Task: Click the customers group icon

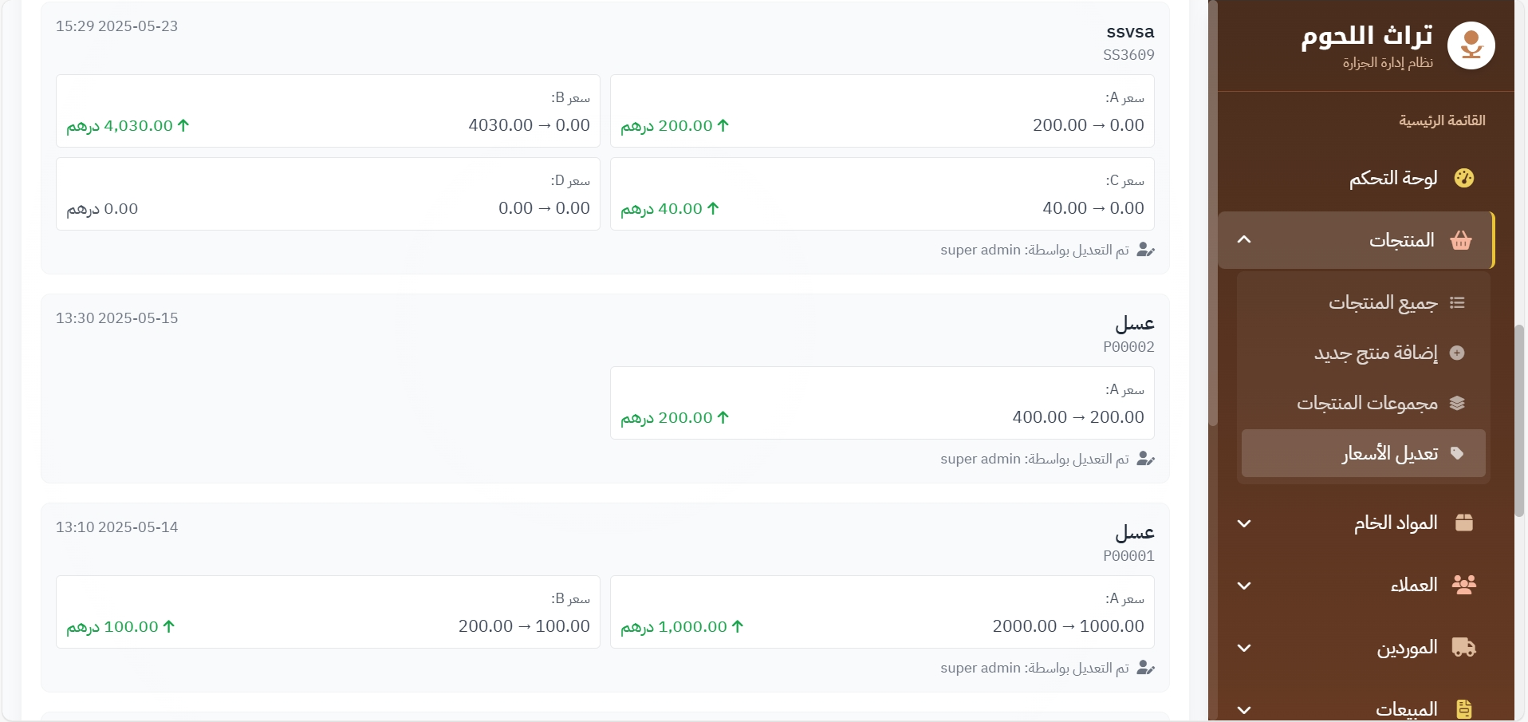Action: (x=1464, y=585)
